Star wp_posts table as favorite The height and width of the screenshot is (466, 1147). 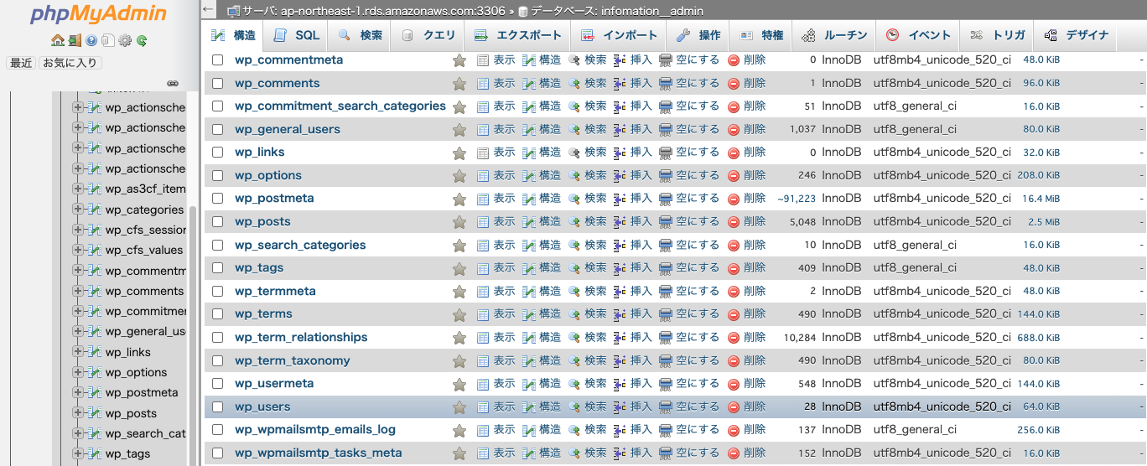[459, 222]
